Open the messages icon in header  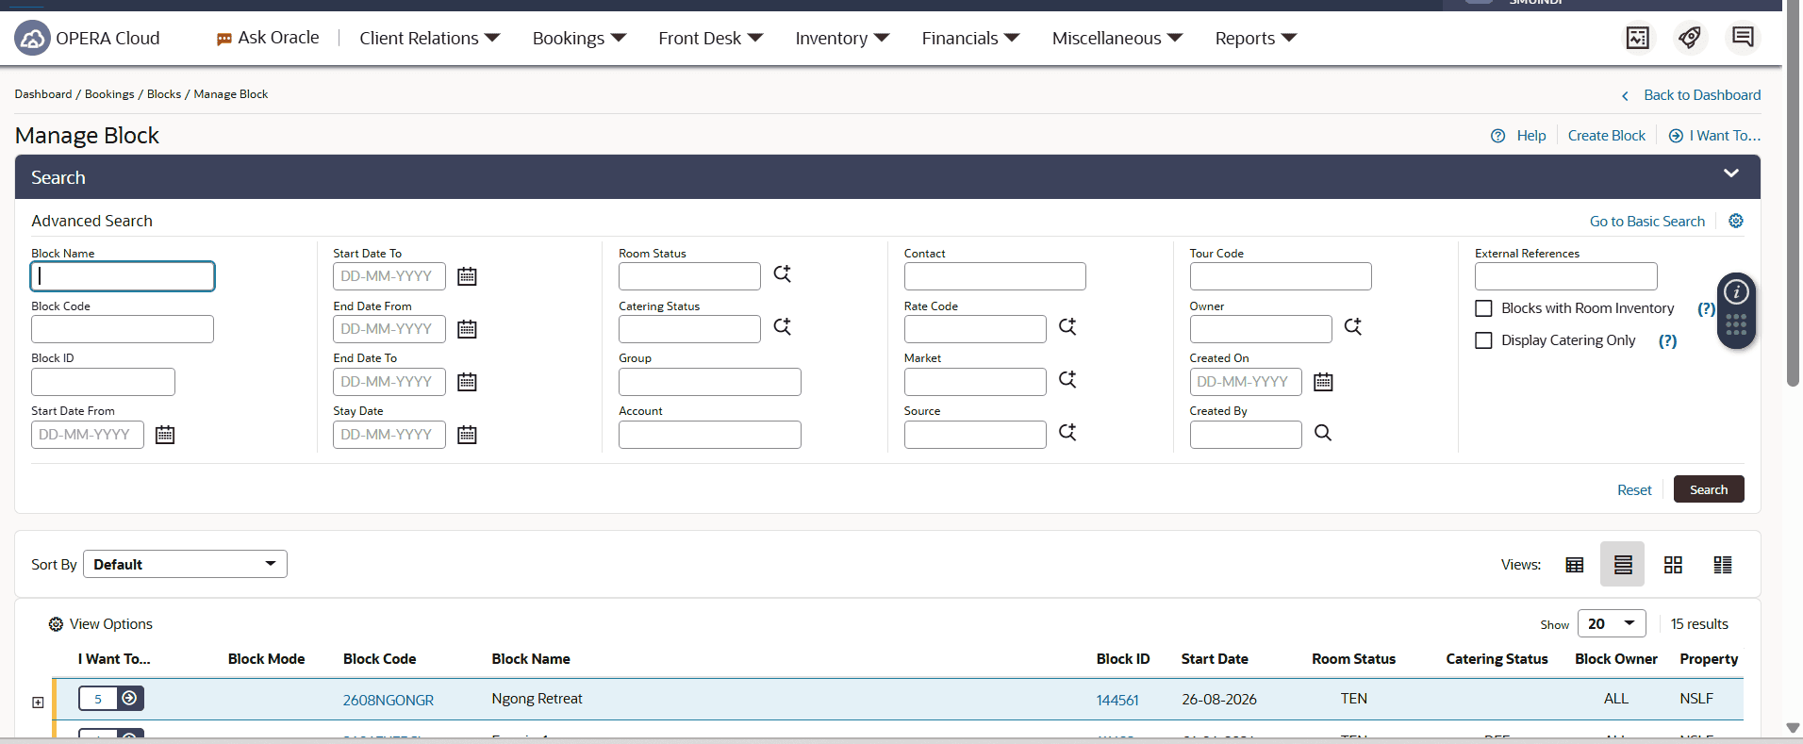coord(1743,38)
